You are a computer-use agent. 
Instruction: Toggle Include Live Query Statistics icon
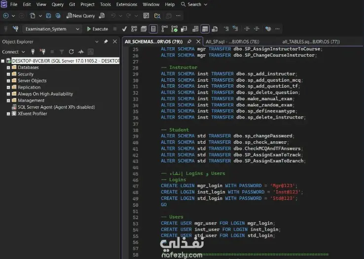(174, 29)
